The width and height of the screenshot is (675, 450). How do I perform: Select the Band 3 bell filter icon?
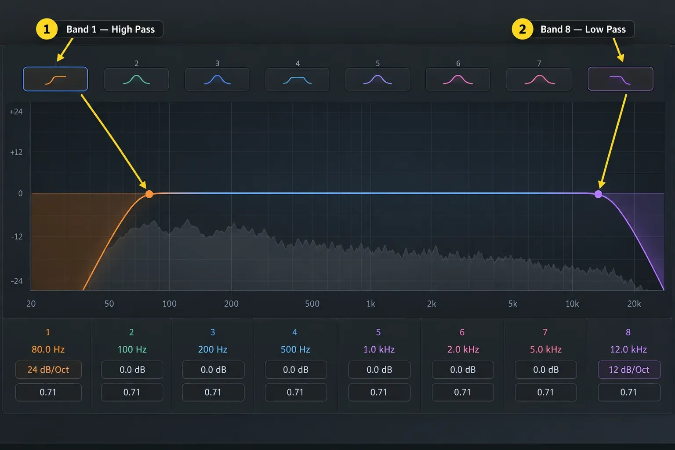(217, 80)
